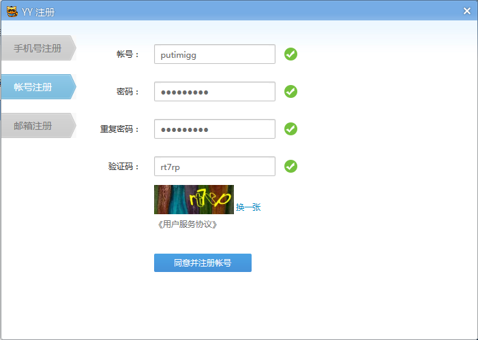This screenshot has width=478, height=340.
Task: Click the YY raccoon logo icon
Action: pos(12,12)
